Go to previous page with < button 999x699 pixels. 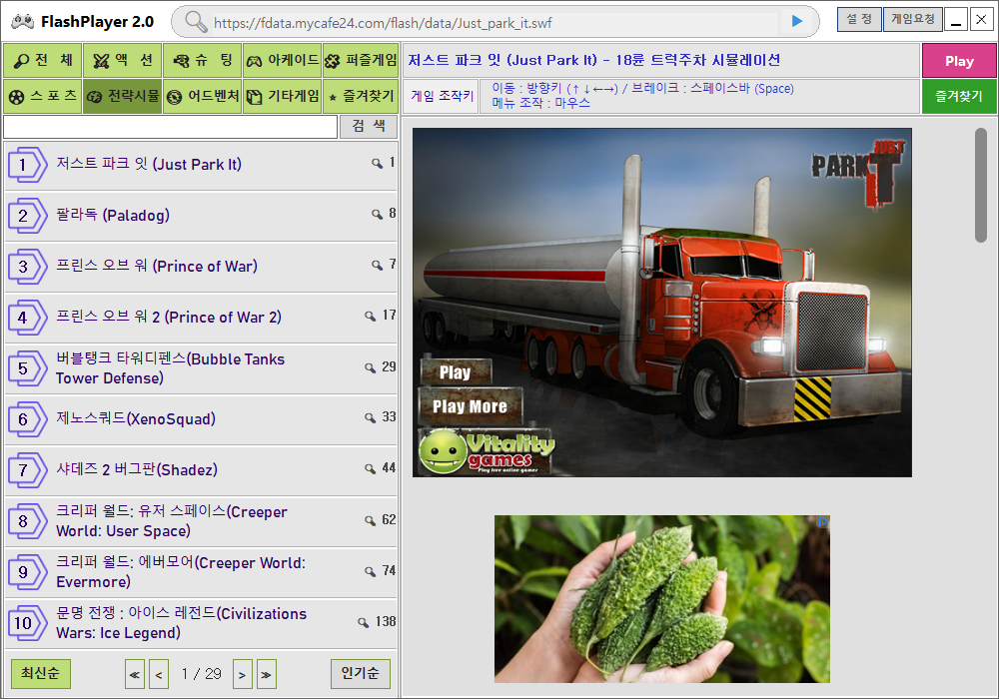[159, 674]
